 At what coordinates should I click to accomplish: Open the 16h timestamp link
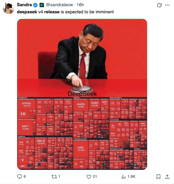pyautogui.click(x=80, y=5)
